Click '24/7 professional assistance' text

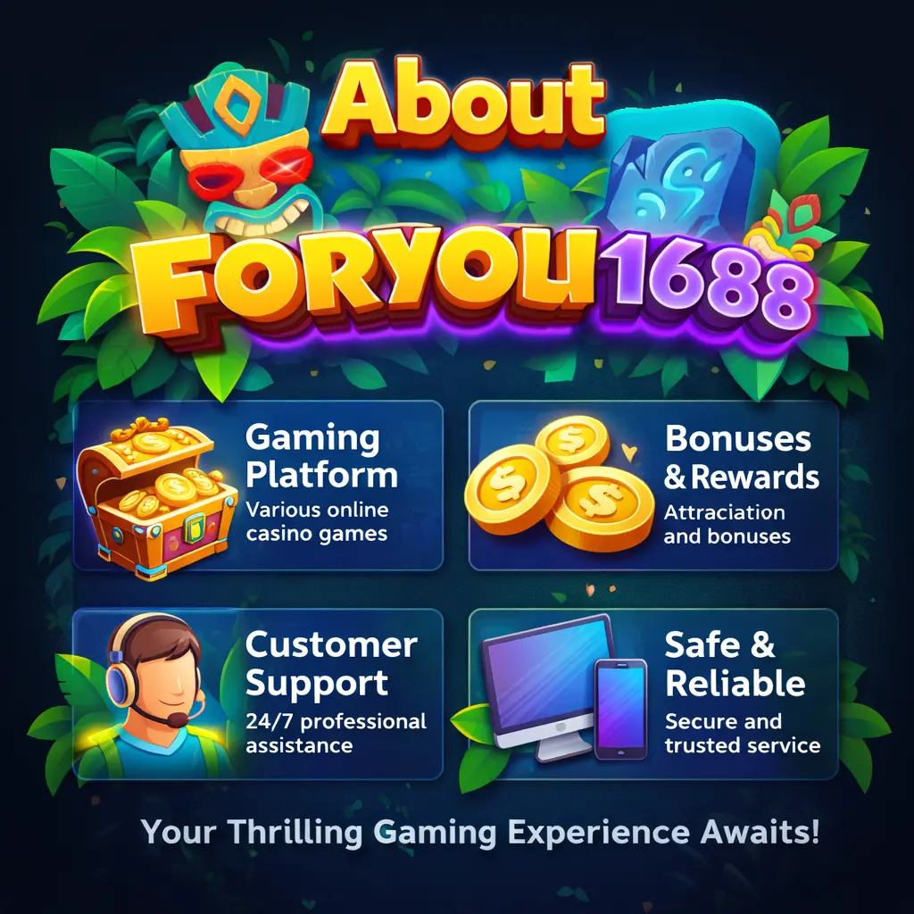click(x=336, y=734)
